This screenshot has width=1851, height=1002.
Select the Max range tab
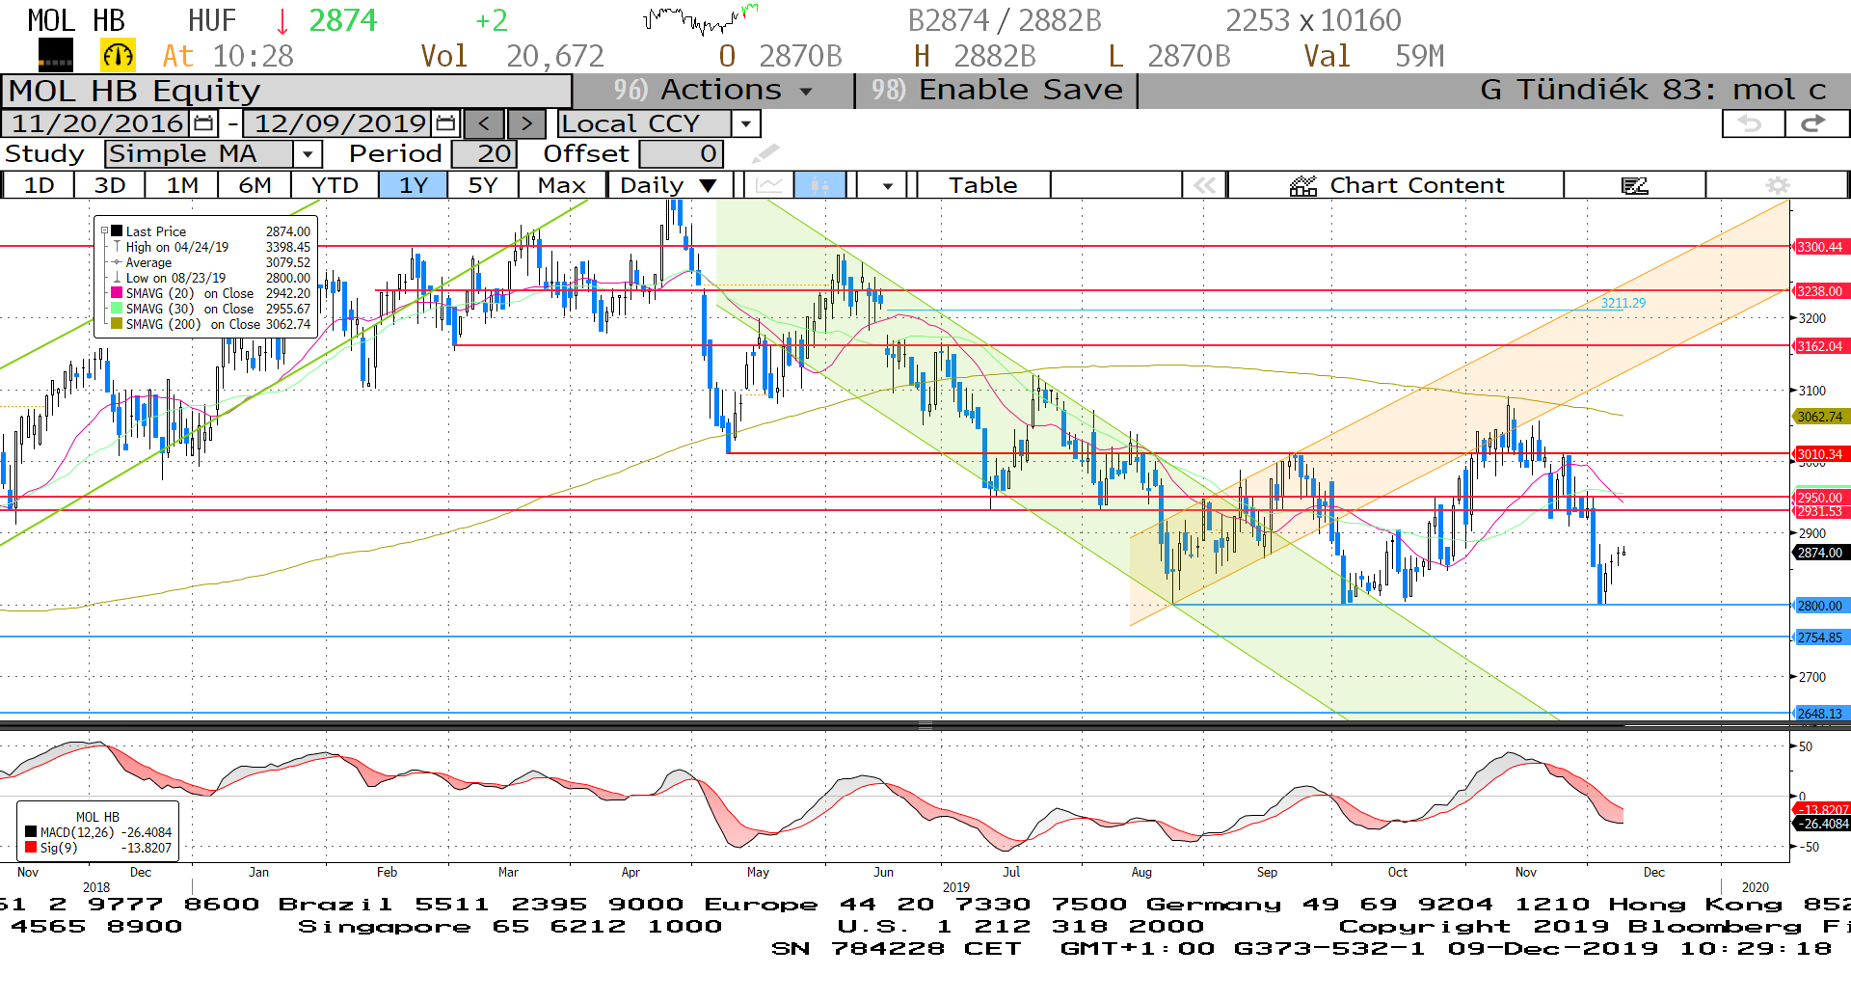coord(562,185)
